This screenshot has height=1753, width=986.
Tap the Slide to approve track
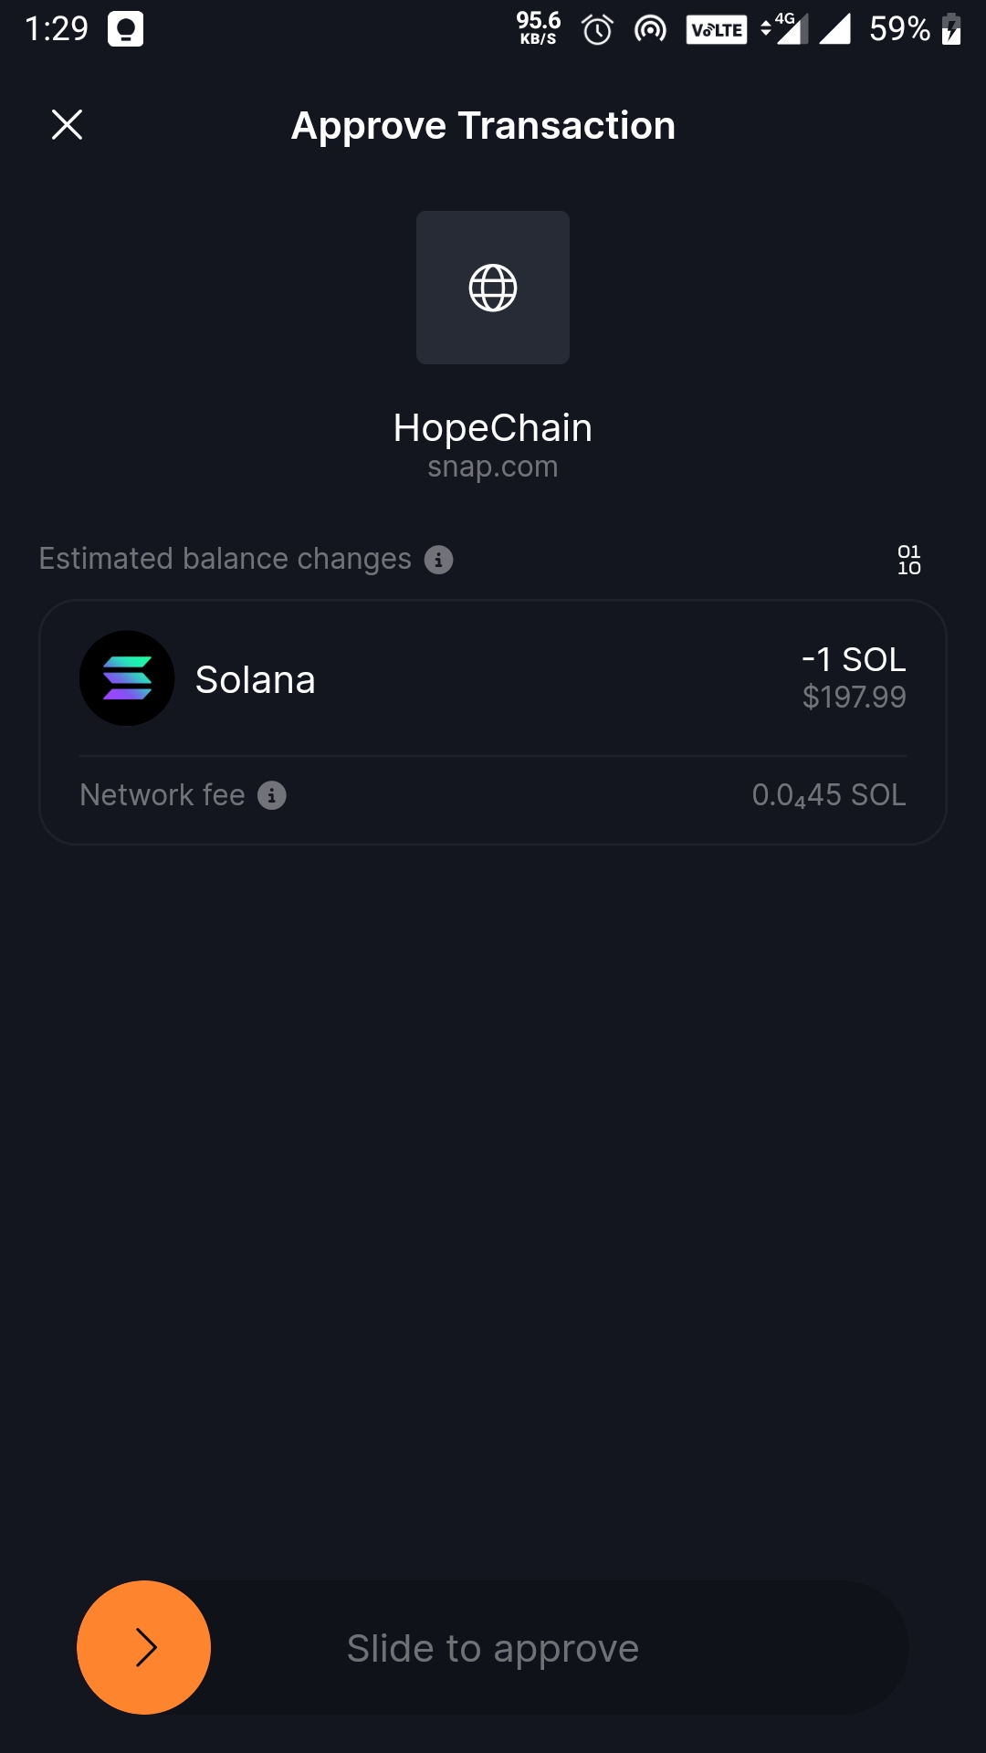[x=493, y=1647]
